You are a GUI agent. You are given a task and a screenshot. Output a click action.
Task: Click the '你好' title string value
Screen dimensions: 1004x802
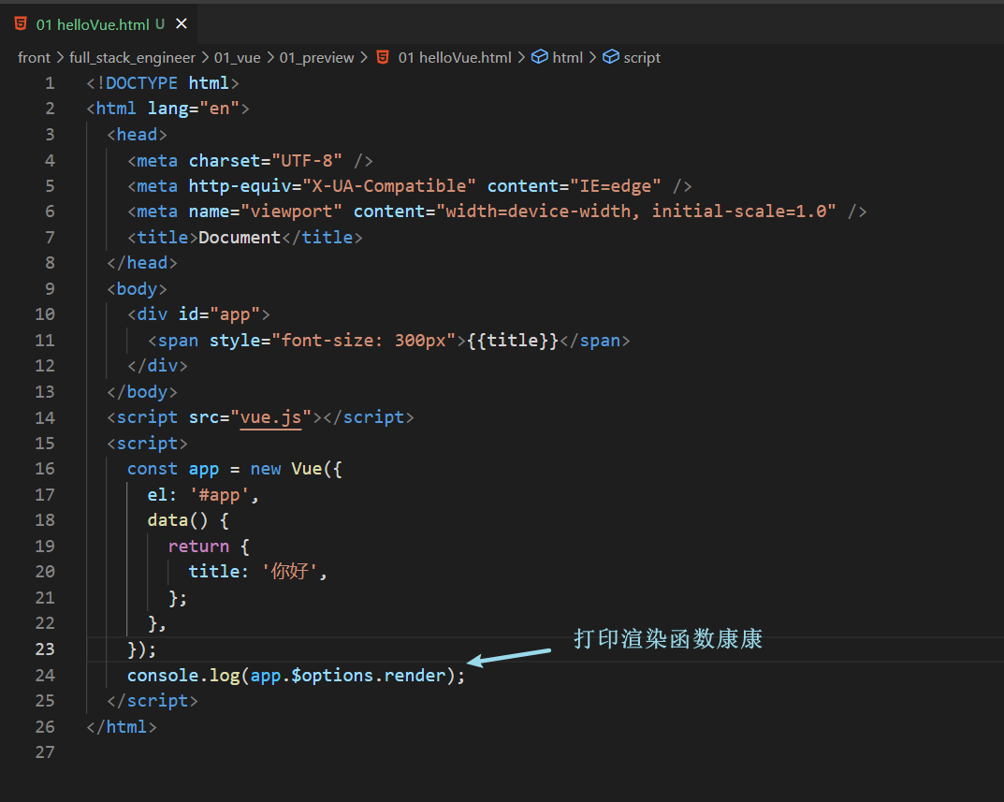coord(289,571)
